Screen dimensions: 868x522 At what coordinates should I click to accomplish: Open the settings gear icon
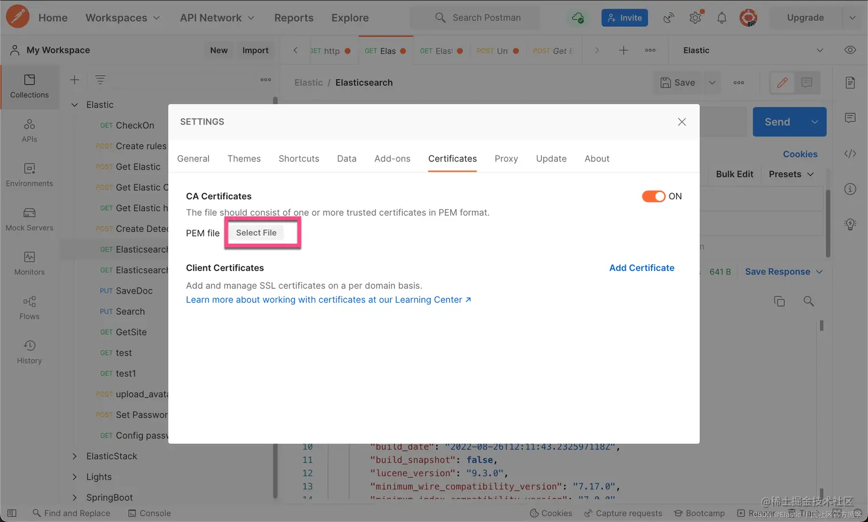pyautogui.click(x=695, y=18)
